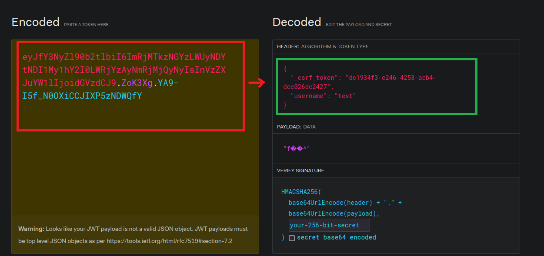Click the EDIT THE PAYLOAD AND SECRET hint
This screenshot has height=256, width=544.
tap(359, 25)
